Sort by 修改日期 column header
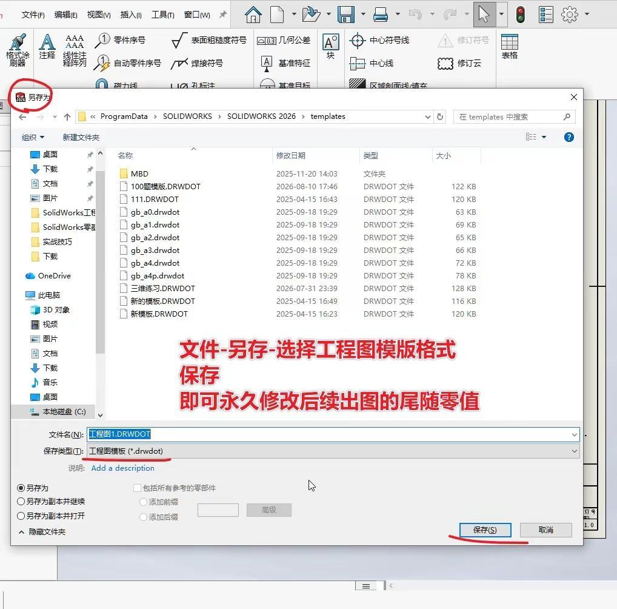The width and height of the screenshot is (617, 609). (291, 156)
